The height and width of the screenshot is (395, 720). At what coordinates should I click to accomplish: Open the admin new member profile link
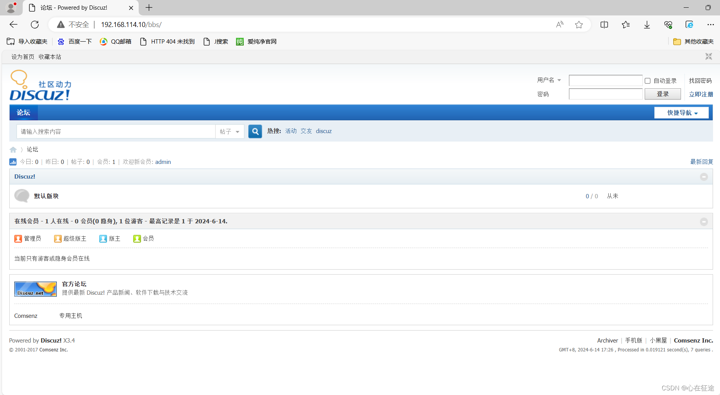(x=163, y=162)
